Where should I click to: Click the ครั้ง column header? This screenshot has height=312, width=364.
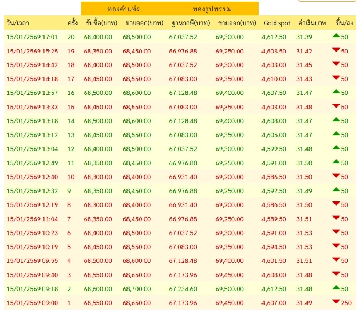[72, 23]
